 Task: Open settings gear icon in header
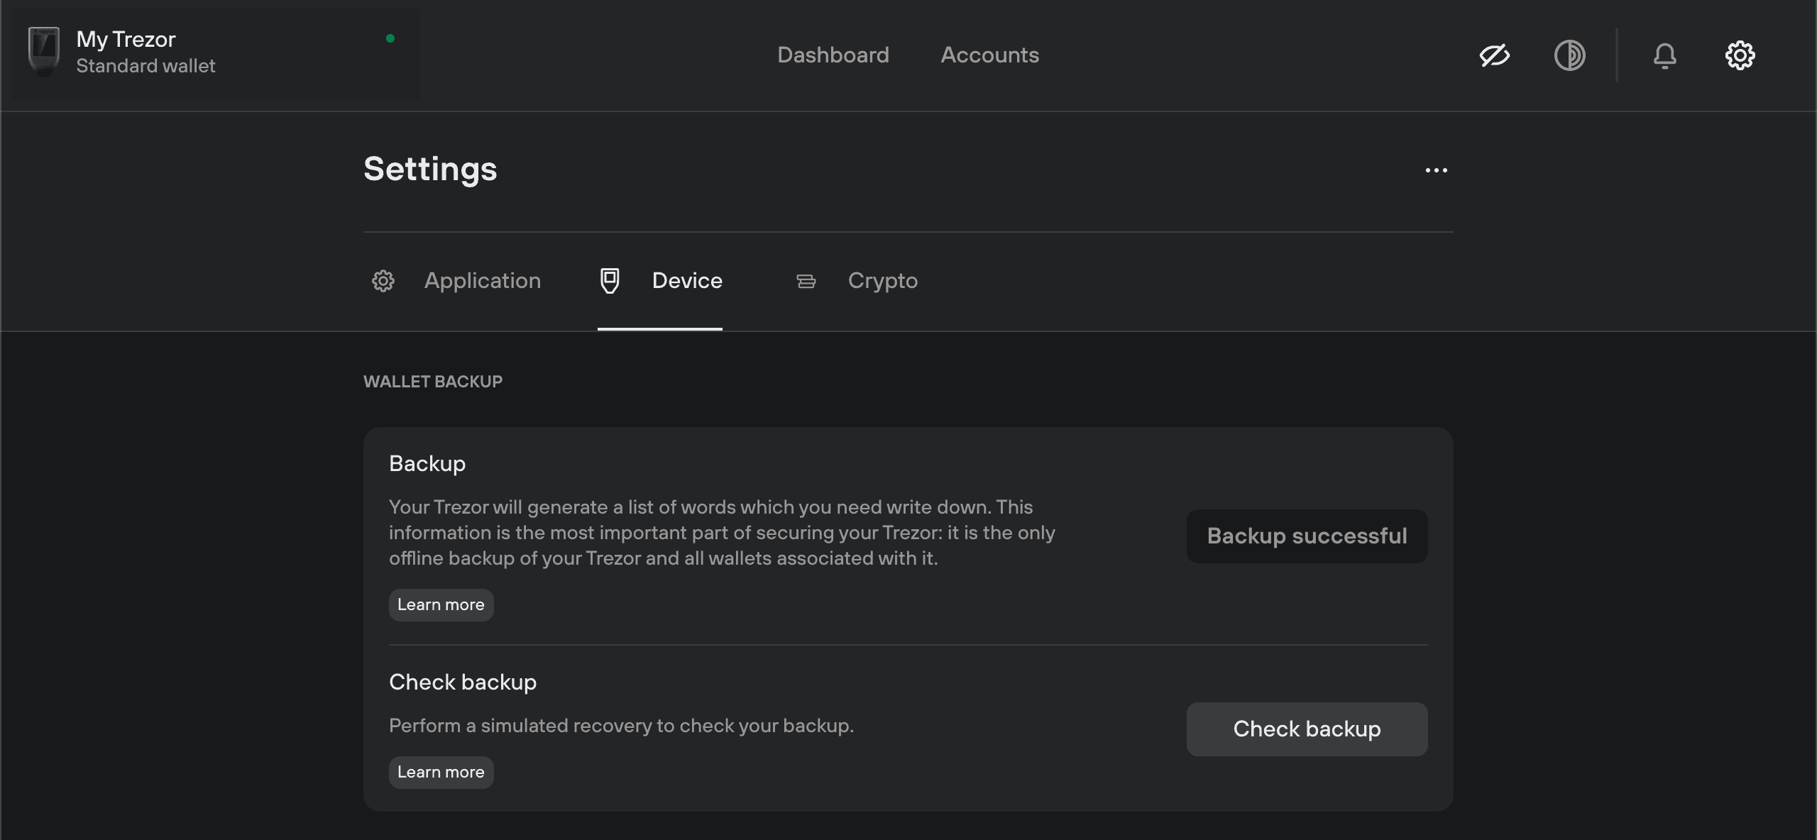coord(1740,55)
